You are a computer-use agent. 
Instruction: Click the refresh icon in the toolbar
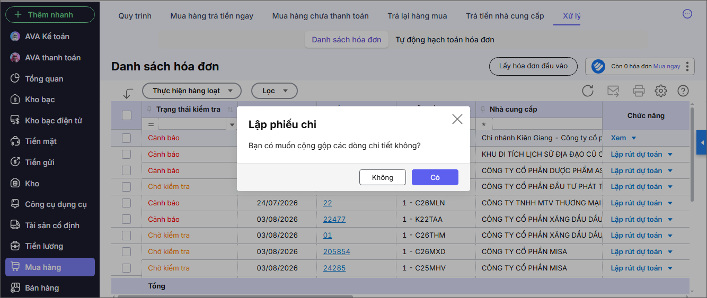pos(587,91)
